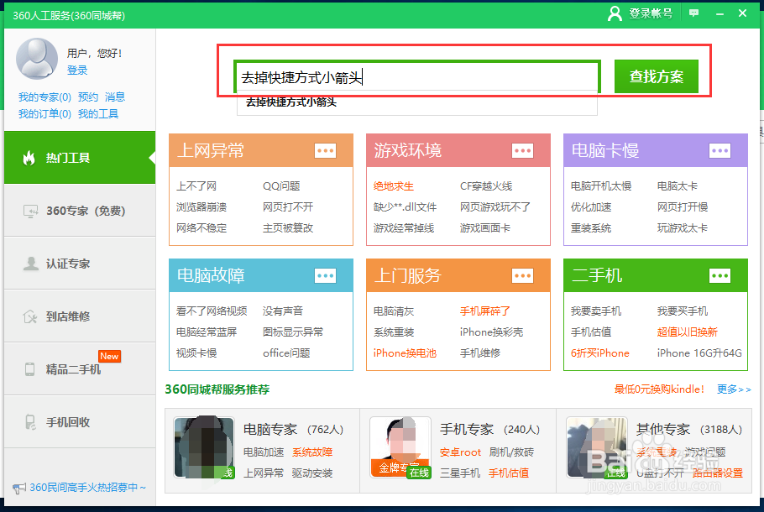
Task: Open more options for 电脑卡慢 card
Action: (x=720, y=150)
